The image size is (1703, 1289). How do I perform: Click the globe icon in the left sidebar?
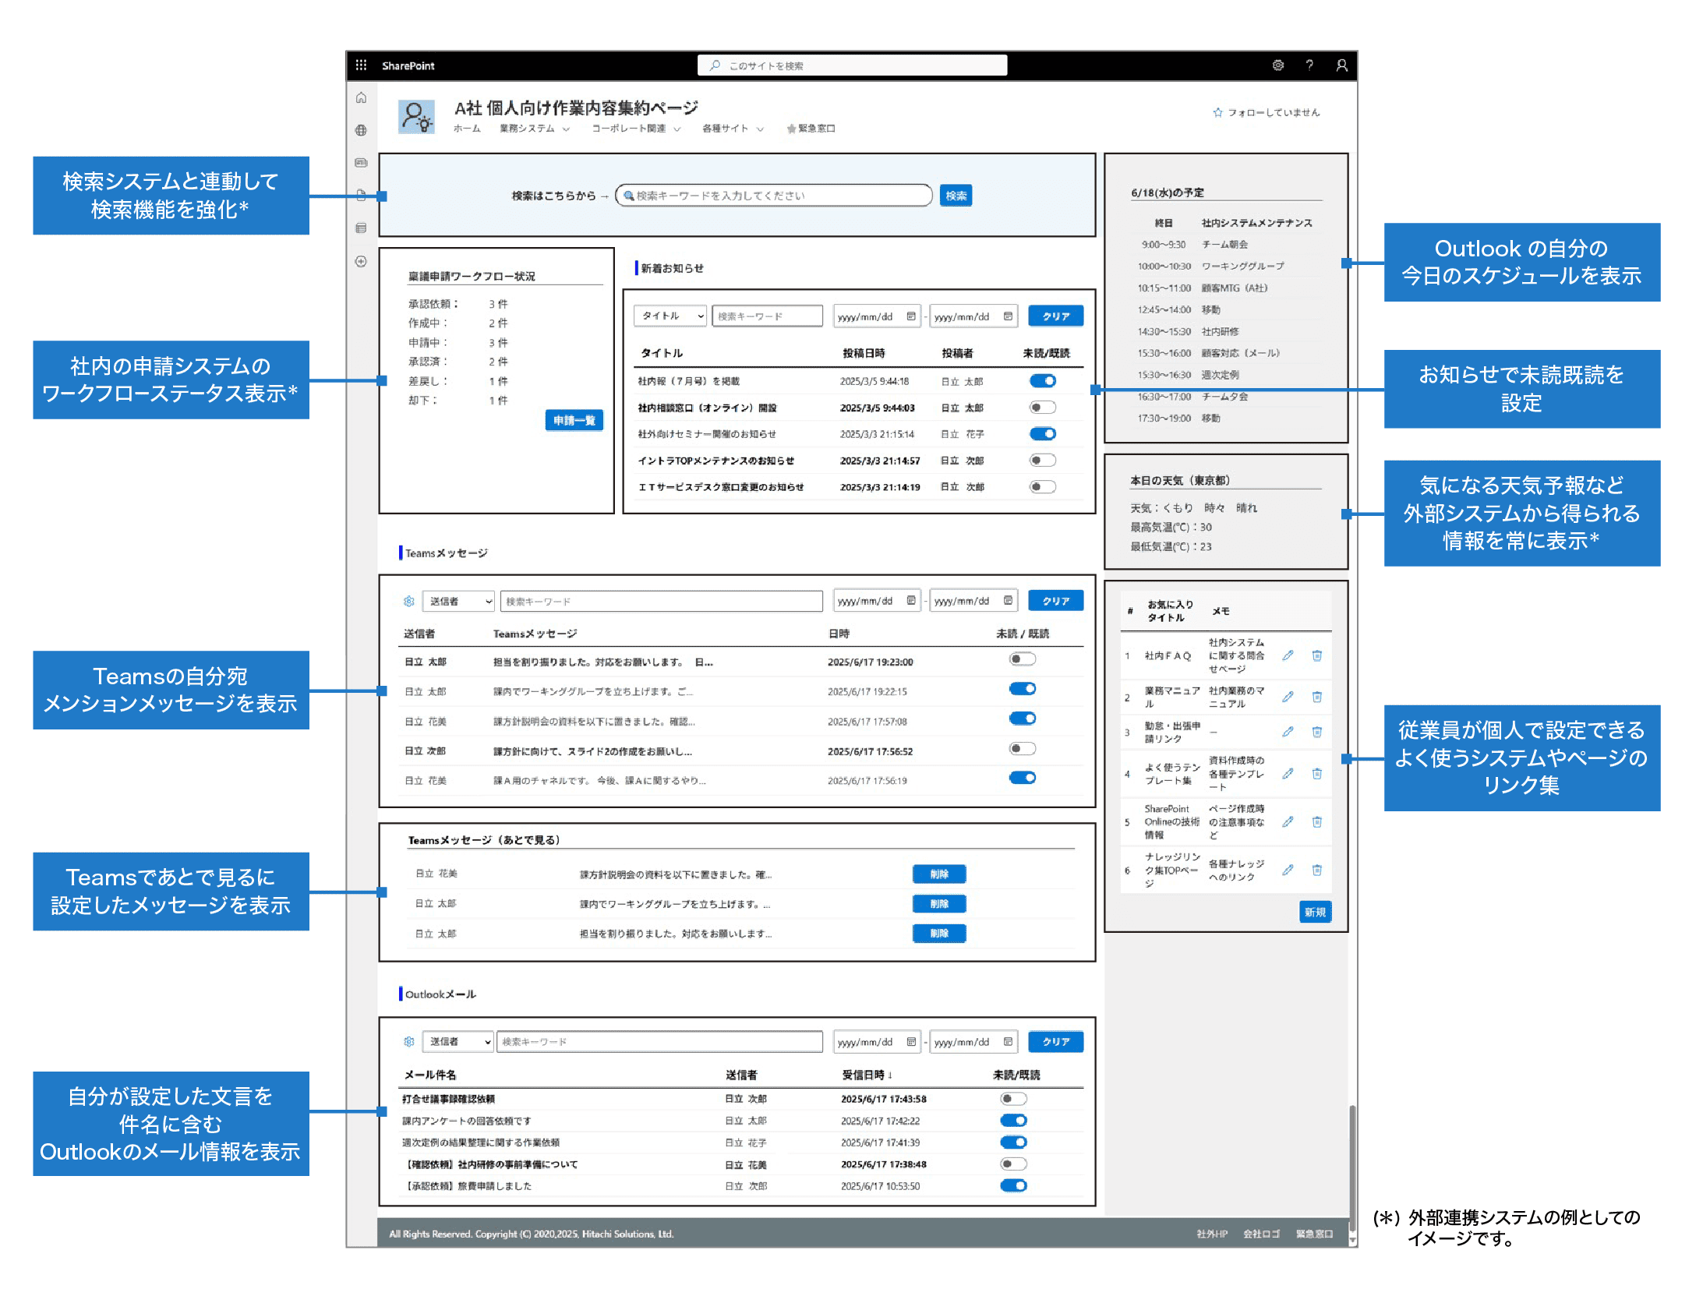[361, 131]
